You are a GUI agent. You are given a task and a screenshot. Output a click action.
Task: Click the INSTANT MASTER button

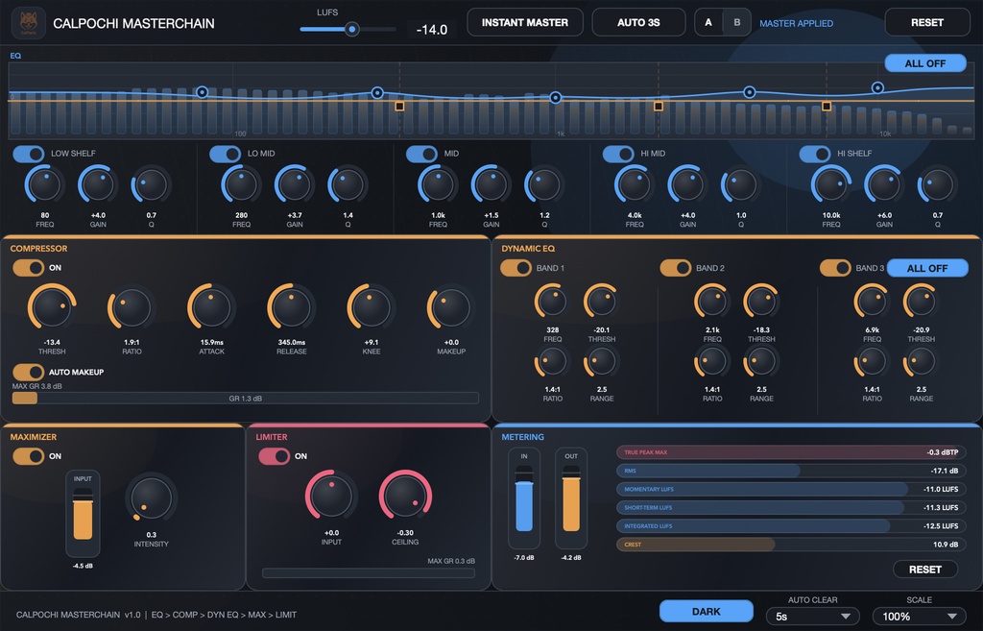(x=525, y=23)
